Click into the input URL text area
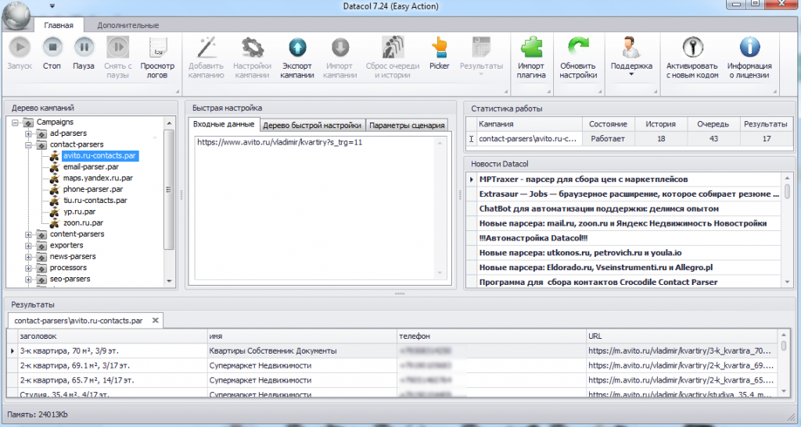The width and height of the screenshot is (801, 427). pos(320,208)
